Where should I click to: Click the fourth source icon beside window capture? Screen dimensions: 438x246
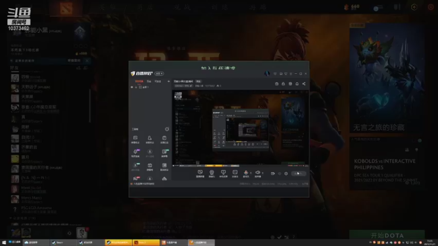click(235, 173)
